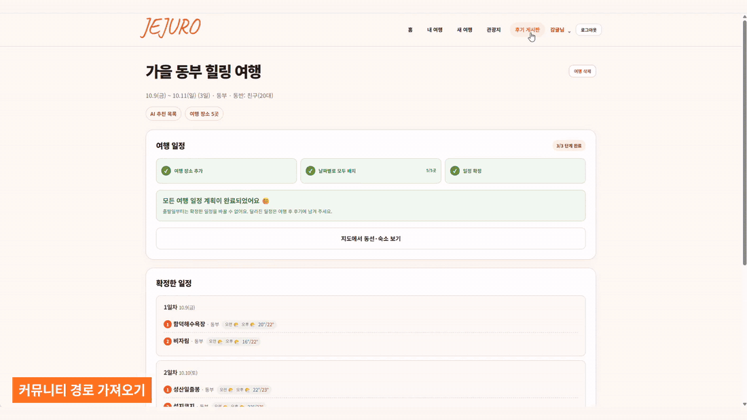This screenshot has height=420, width=747.
Task: Click the JEJURO logo
Action: pos(170,28)
